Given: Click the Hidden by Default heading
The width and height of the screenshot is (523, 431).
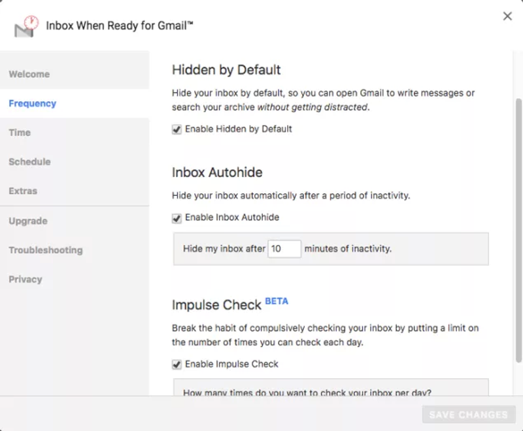Looking at the screenshot, I should 226,70.
